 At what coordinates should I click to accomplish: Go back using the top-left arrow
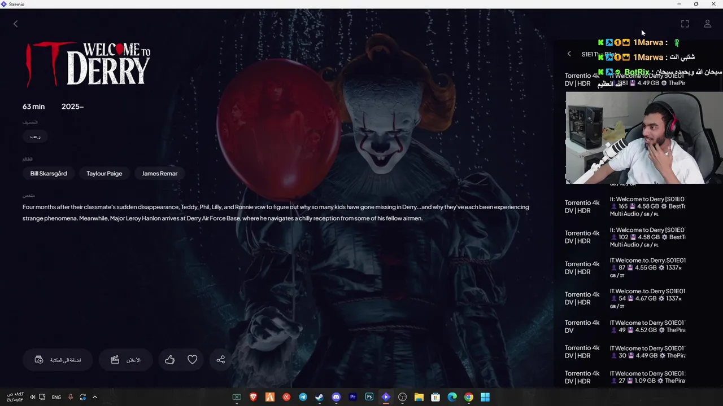pyautogui.click(x=16, y=24)
